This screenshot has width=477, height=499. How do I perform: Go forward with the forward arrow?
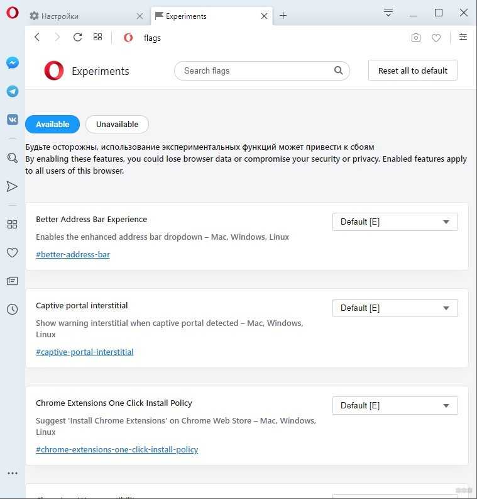pyautogui.click(x=58, y=37)
